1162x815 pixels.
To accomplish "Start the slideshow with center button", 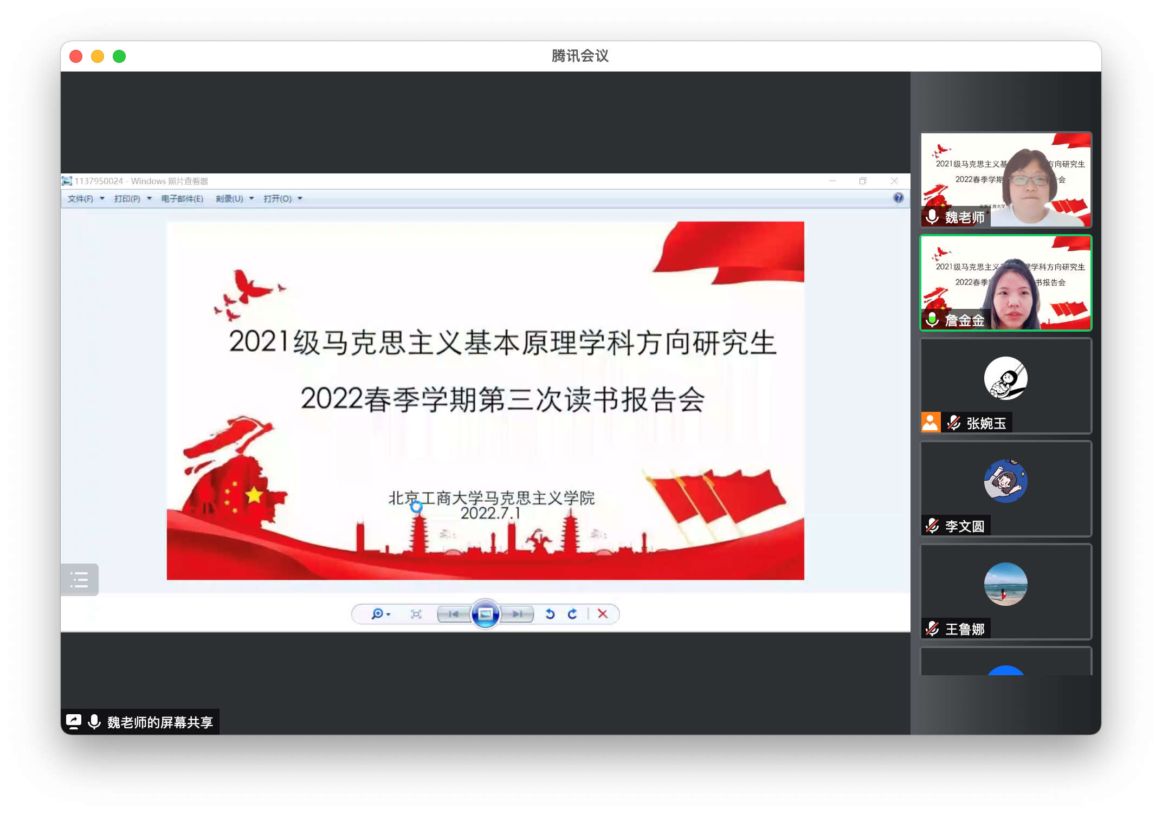I will tap(486, 614).
